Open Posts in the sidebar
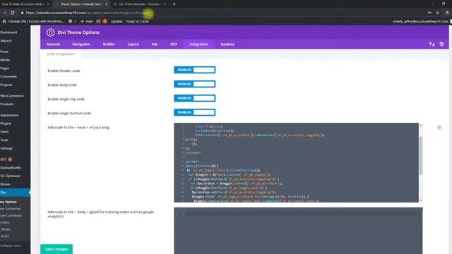Viewport: 452px width, 254px height. pos(4,52)
